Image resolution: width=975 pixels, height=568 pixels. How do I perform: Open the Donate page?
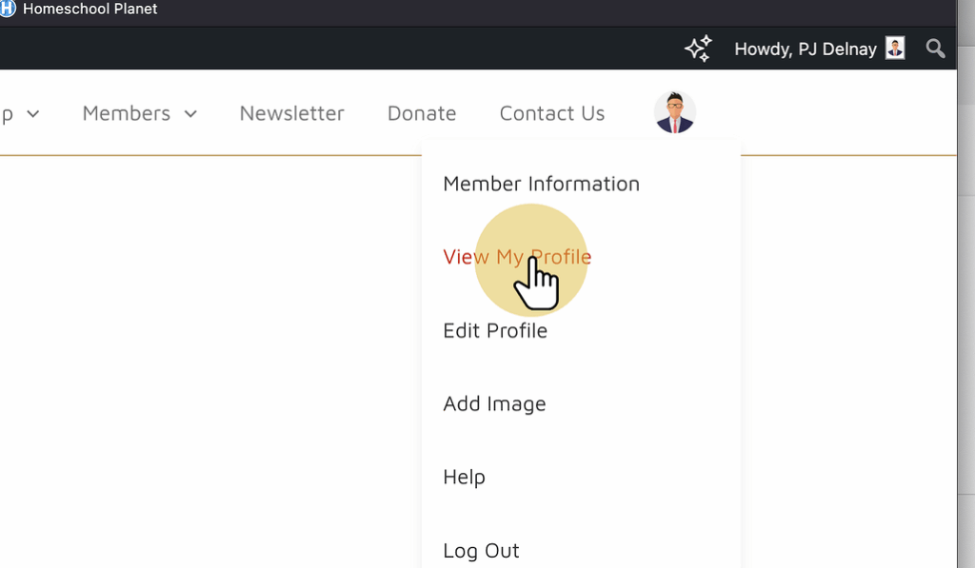tap(422, 113)
